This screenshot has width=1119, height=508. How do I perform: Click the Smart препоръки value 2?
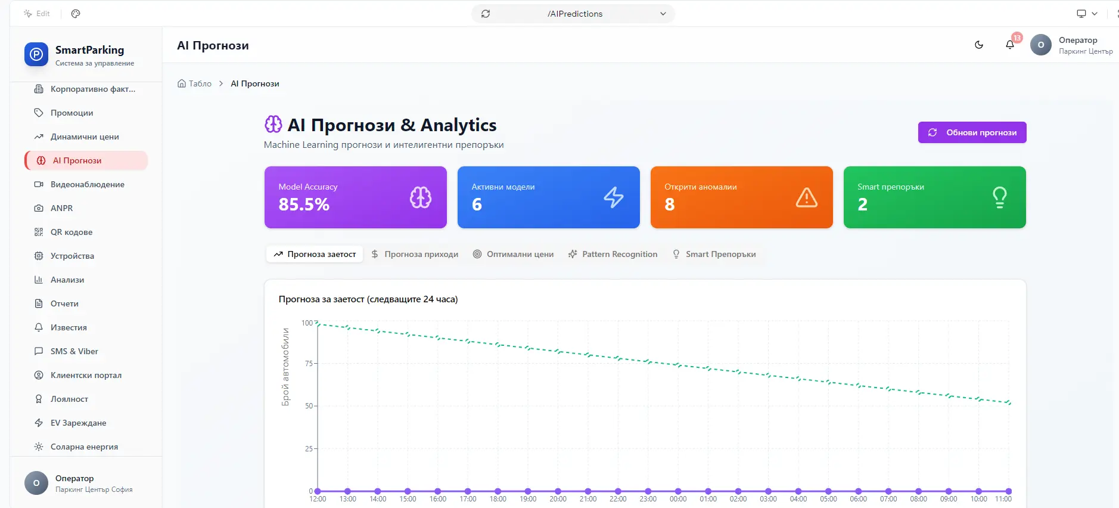pos(863,205)
